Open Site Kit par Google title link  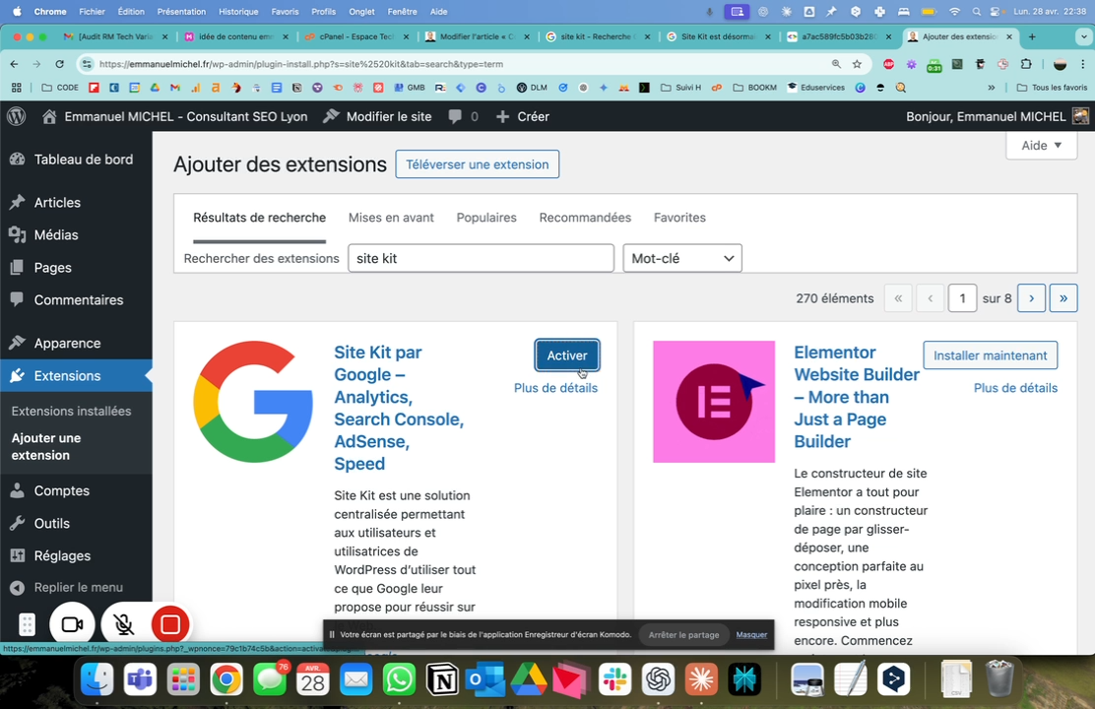(x=399, y=408)
